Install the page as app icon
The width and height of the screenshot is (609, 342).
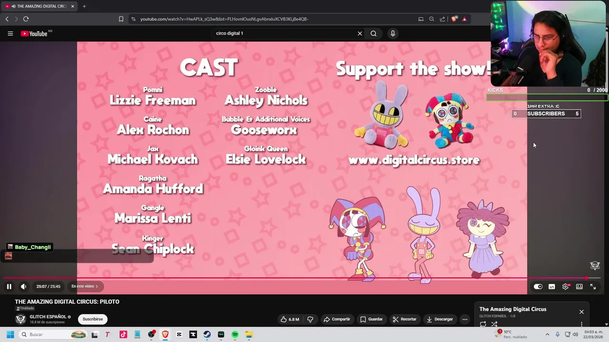[x=421, y=19]
